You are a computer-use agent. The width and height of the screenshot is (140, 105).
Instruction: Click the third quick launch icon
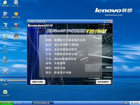[23, 103]
